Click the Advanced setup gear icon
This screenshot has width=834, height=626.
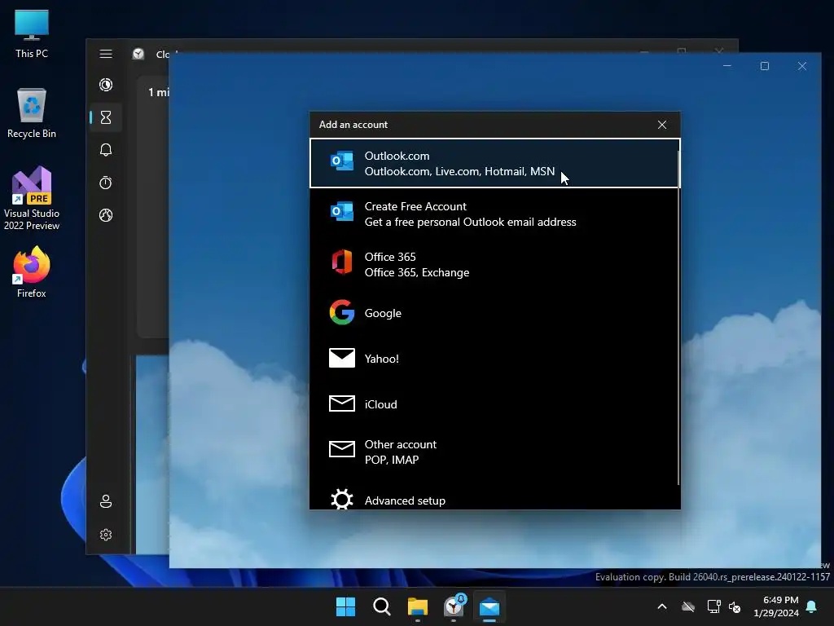[x=341, y=500]
